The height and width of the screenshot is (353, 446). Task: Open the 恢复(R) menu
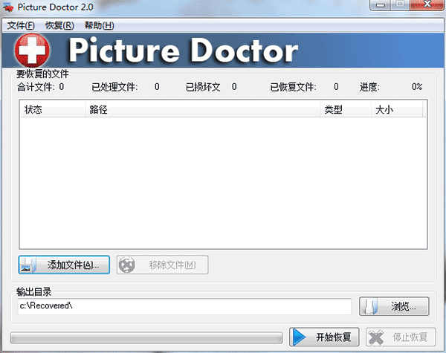[59, 25]
